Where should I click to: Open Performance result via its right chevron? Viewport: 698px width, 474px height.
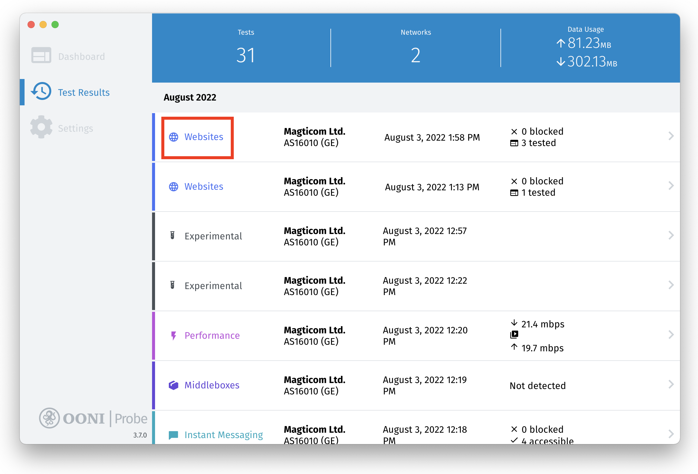(x=671, y=335)
